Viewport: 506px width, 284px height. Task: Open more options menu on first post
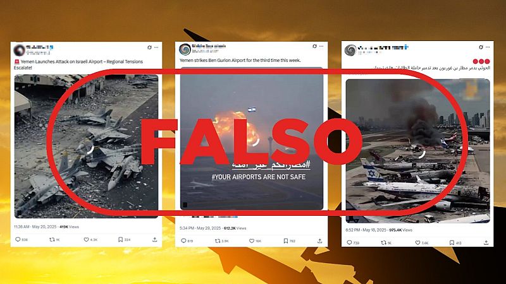[156, 47]
